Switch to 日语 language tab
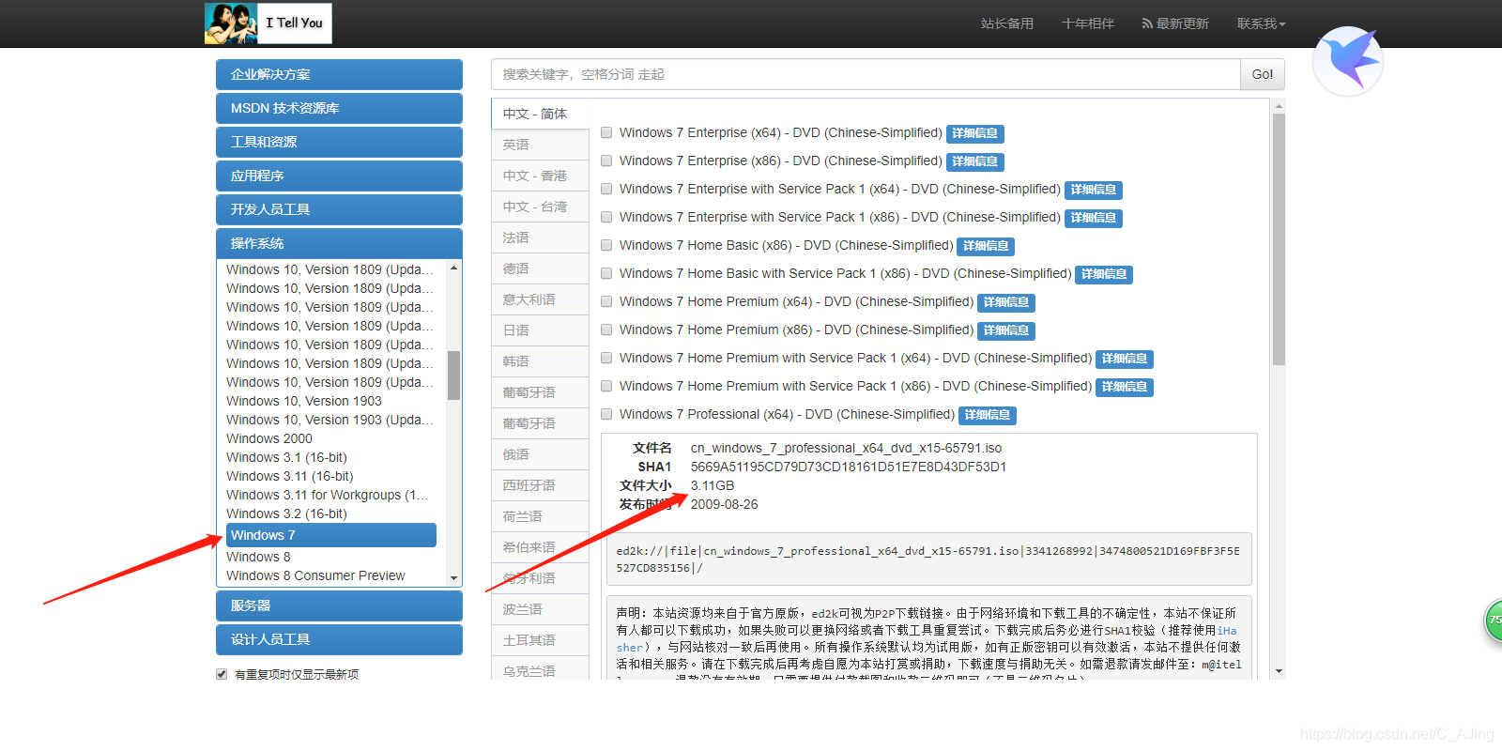The image size is (1502, 751). (540, 330)
